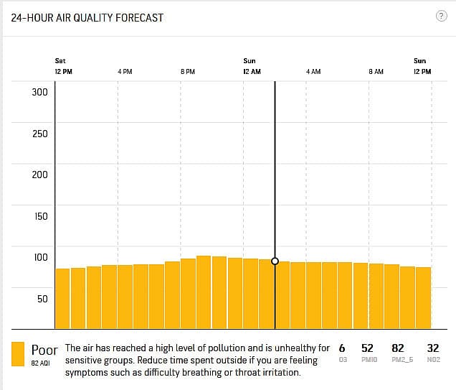Viewport: 456px width, 390px height.
Task: Select the 8 PM time label
Action: [188, 71]
